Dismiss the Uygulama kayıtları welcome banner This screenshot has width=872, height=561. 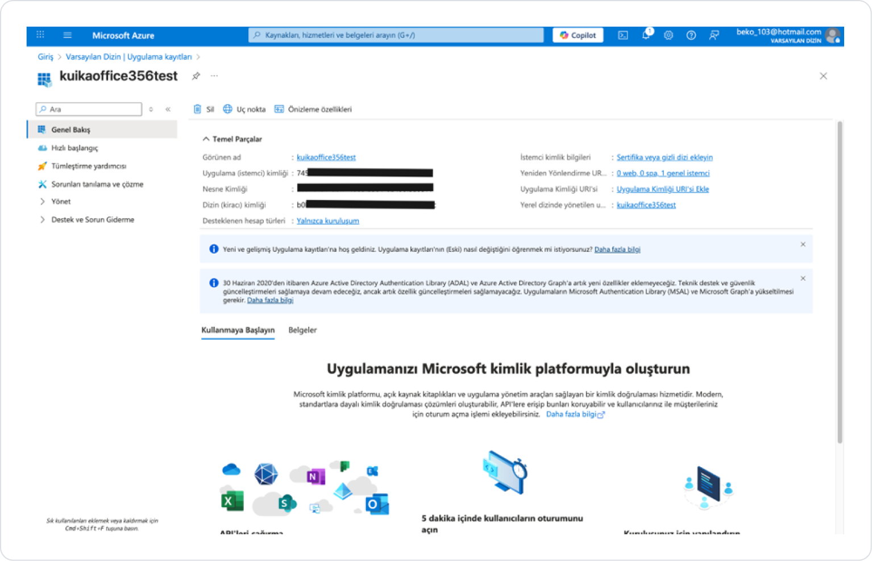803,244
